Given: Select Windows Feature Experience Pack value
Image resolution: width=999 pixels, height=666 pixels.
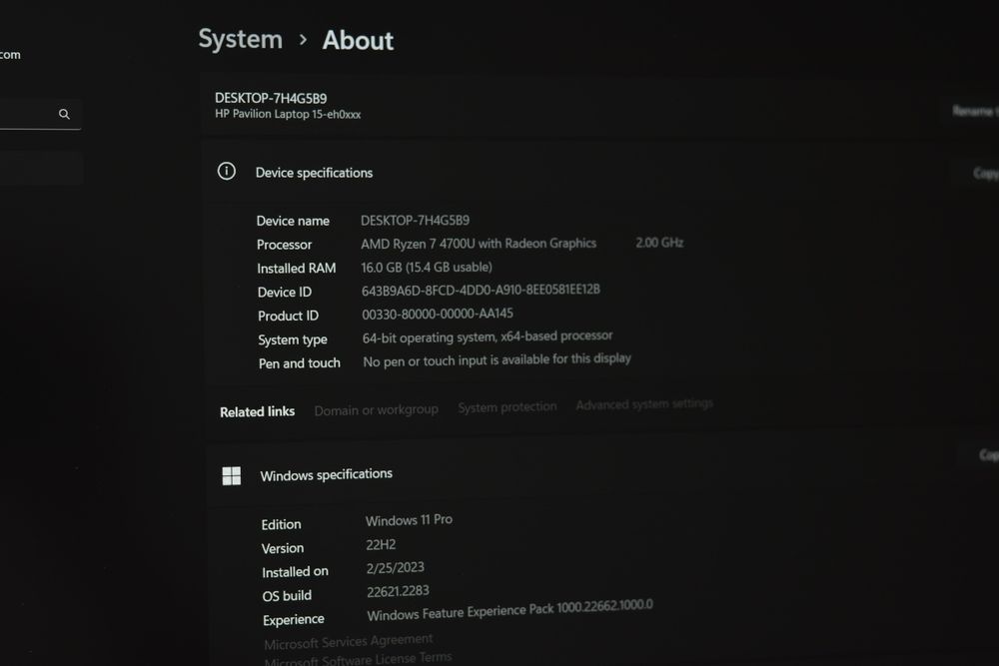Looking at the screenshot, I should (509, 610).
